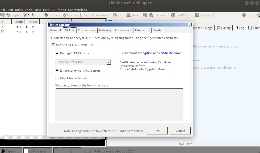The image size is (260, 153).
Task: Click OK in Fiddler Options
Action: [157, 131]
